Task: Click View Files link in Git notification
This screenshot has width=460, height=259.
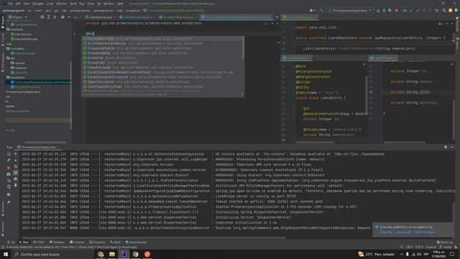Action: 386,232
